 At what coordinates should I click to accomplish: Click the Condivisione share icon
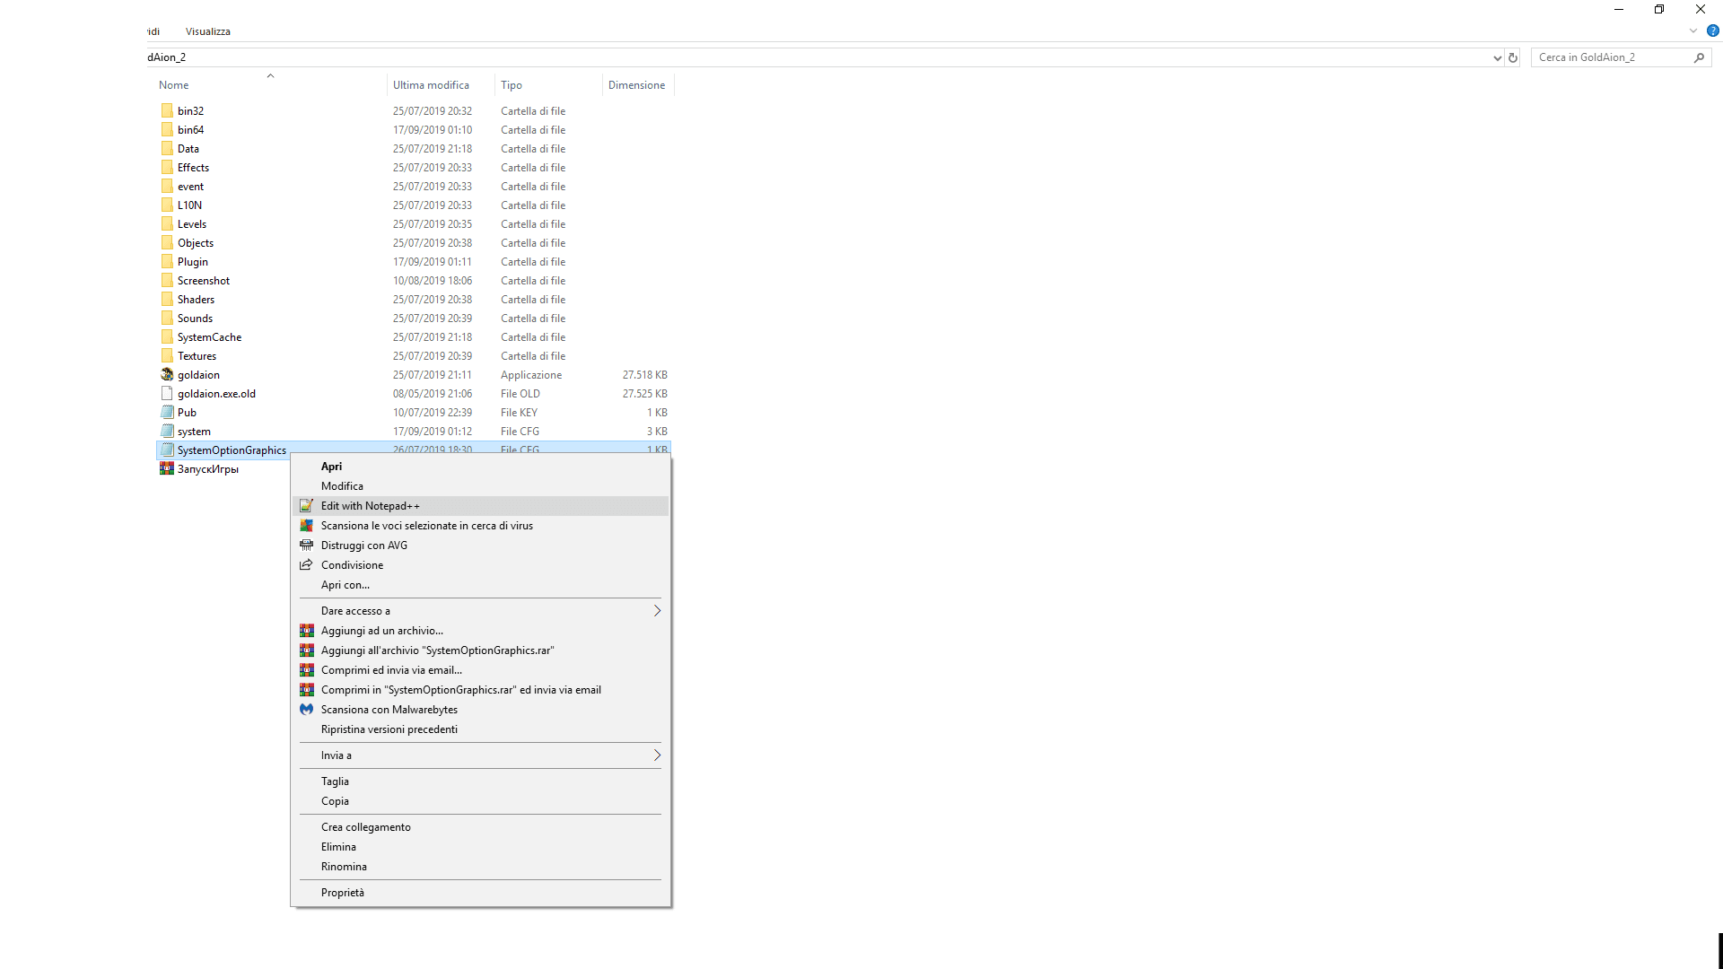(x=306, y=565)
